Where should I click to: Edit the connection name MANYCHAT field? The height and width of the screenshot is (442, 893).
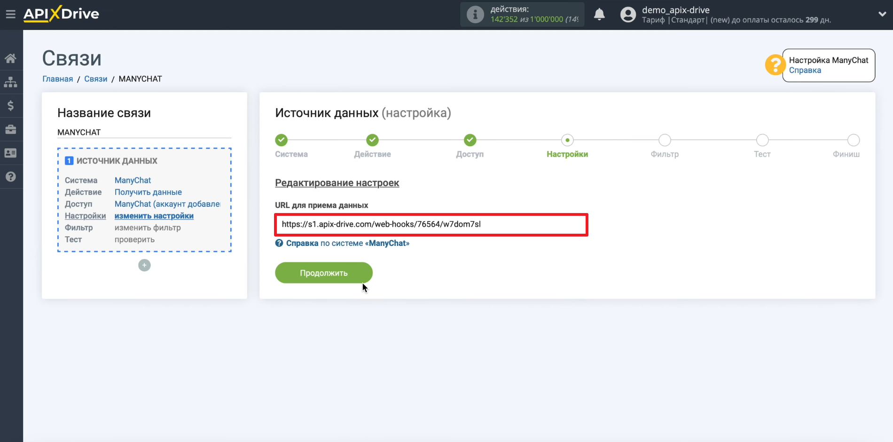pyautogui.click(x=144, y=132)
